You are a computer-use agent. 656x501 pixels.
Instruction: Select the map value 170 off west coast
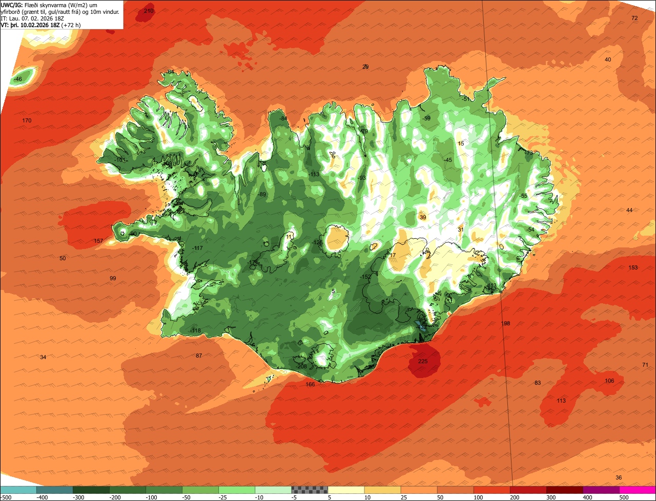pos(27,120)
